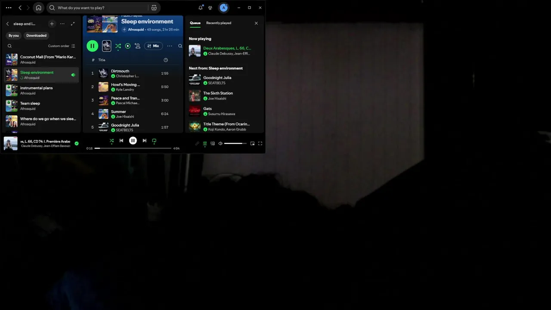Click green saved checkmark for current song
This screenshot has height=310, width=551.
77,143
